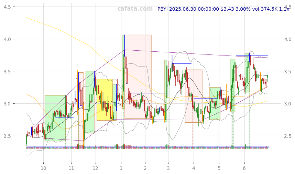
Task: Click month 3 on the time axis
Action: tap(168, 168)
